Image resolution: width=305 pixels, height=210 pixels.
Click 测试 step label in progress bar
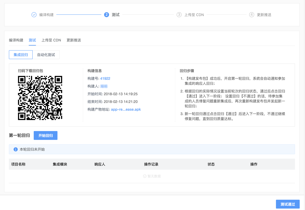(x=116, y=15)
